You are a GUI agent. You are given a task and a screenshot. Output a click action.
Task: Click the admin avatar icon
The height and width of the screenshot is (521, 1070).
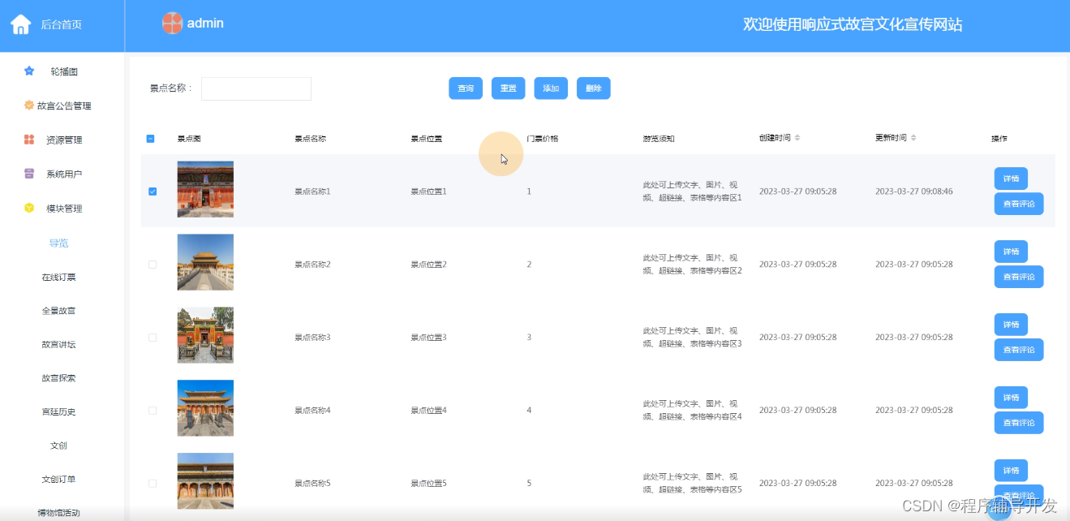(172, 24)
